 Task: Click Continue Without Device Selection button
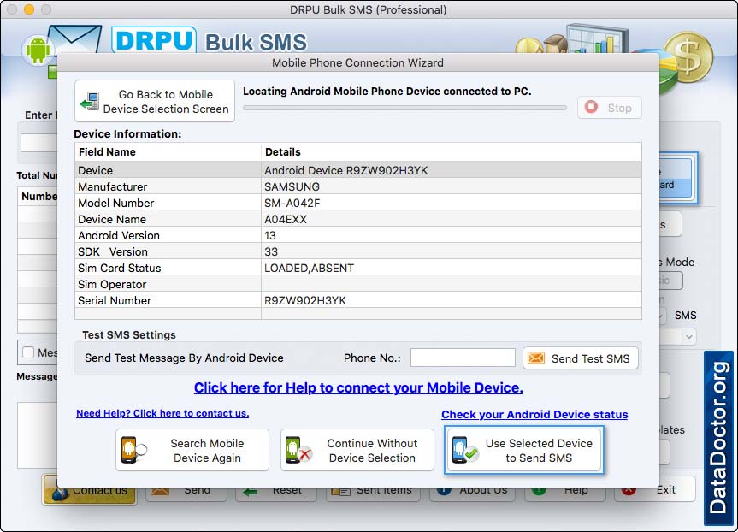(357, 450)
